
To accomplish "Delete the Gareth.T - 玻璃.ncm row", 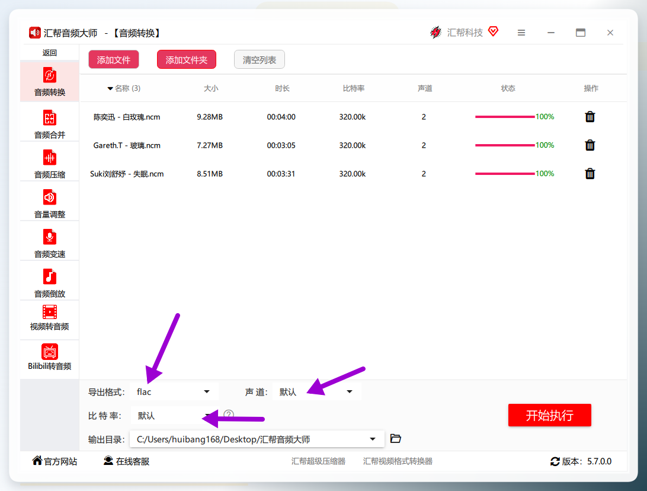I will click(x=590, y=145).
